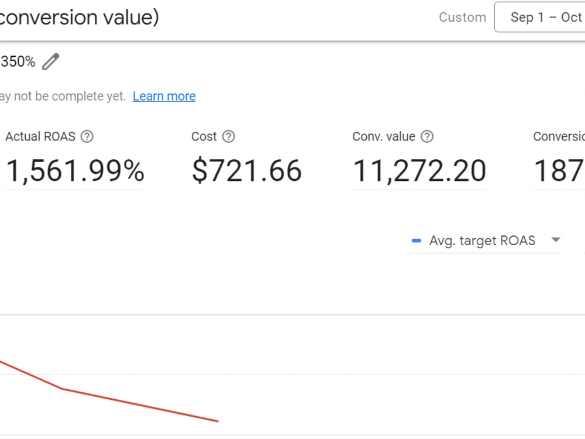Image resolution: width=585 pixels, height=439 pixels.
Task: Click the blue Avg. target ROAS legend marker
Action: (417, 241)
